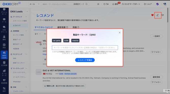Click 顧客登録 for DUC & VIET
The width and height of the screenshot is (170, 94).
click(x=156, y=77)
